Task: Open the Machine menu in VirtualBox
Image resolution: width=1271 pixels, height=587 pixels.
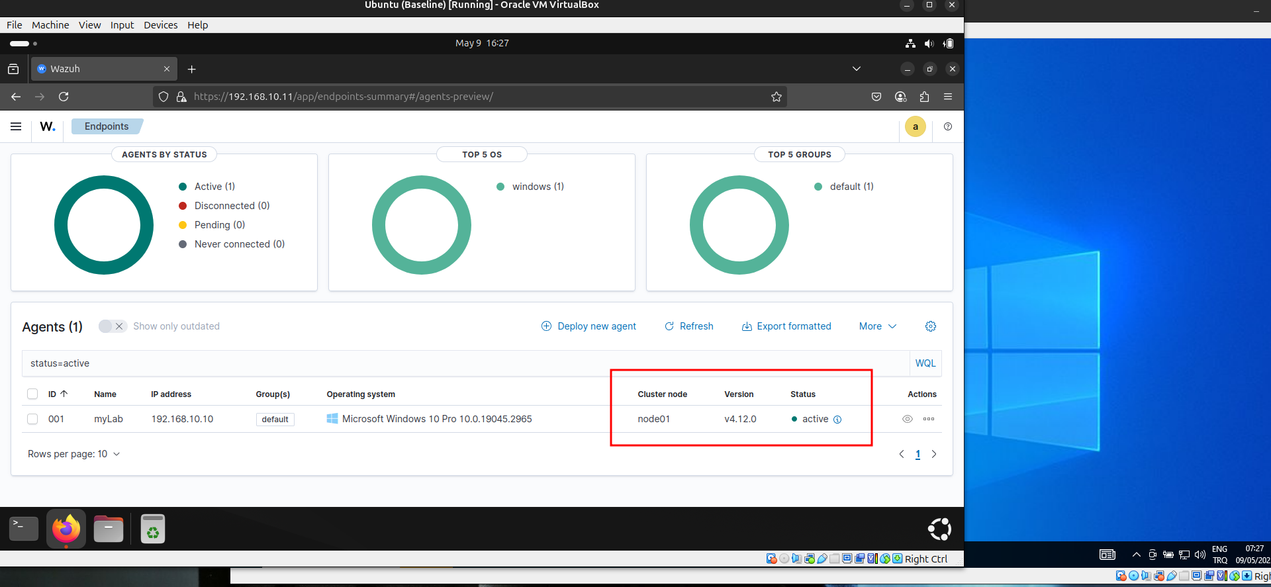Action: pyautogui.click(x=50, y=25)
